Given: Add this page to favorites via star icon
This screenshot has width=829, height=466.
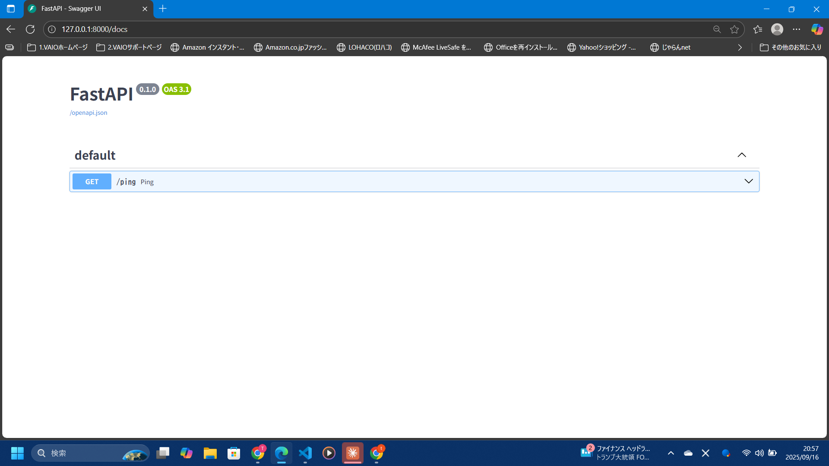Looking at the screenshot, I should (x=735, y=29).
